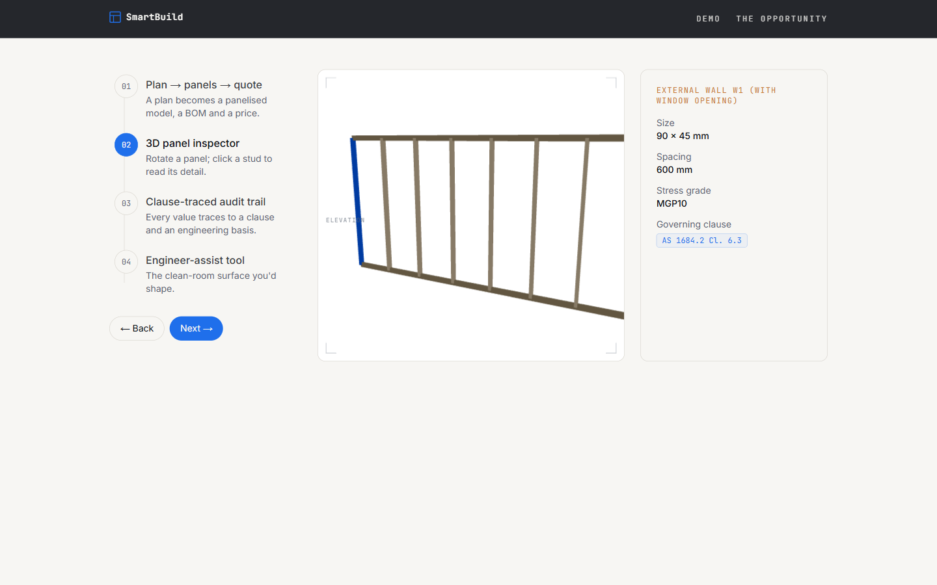937x585 pixels.
Task: Select step 03 circle marker
Action: pos(126,203)
